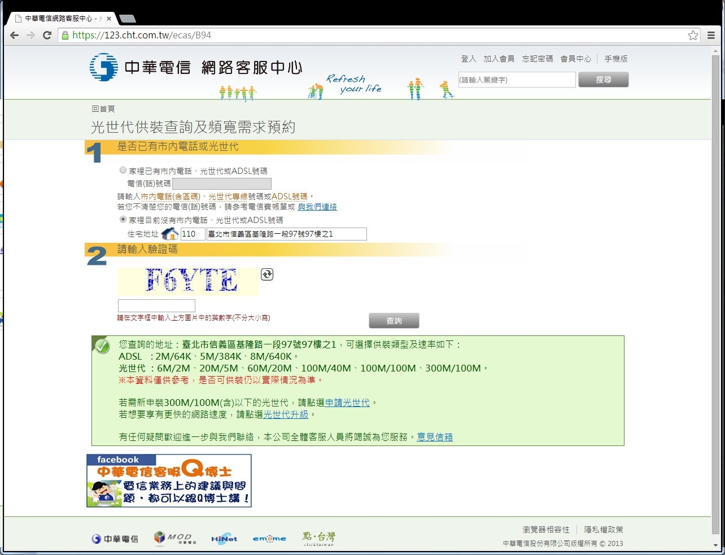This screenshot has width=725, height=555.
Task: Click the keyword search input field
Action: [517, 80]
